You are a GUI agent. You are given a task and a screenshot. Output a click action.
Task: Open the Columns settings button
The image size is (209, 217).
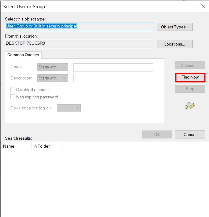pos(190,65)
